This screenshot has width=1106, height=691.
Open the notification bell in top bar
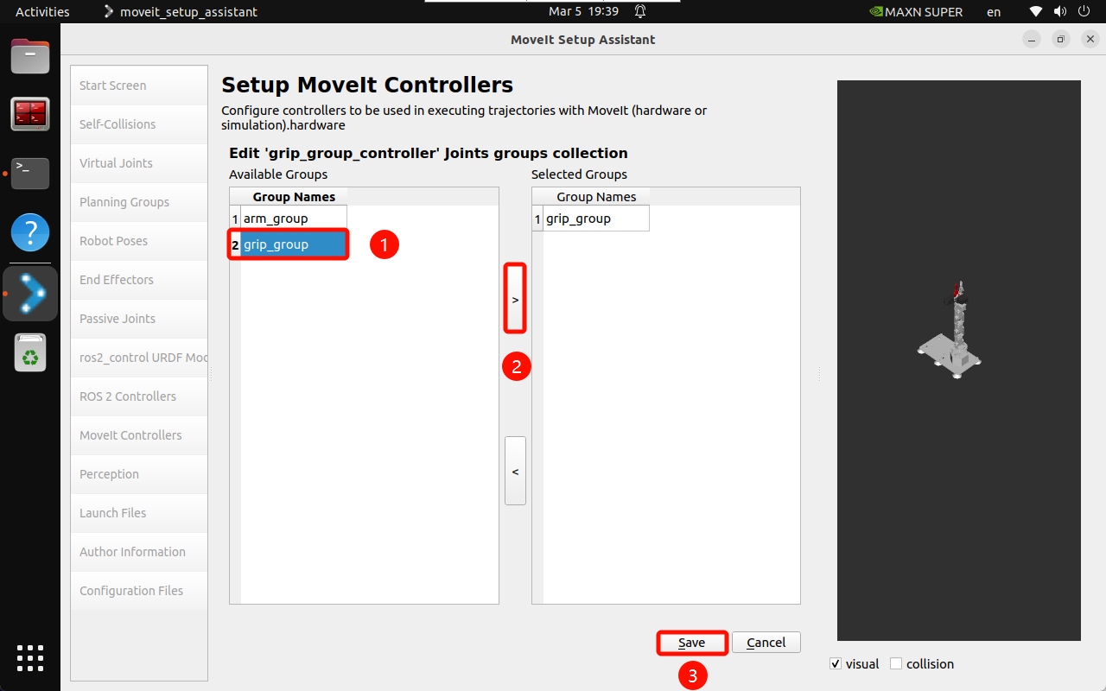(640, 12)
